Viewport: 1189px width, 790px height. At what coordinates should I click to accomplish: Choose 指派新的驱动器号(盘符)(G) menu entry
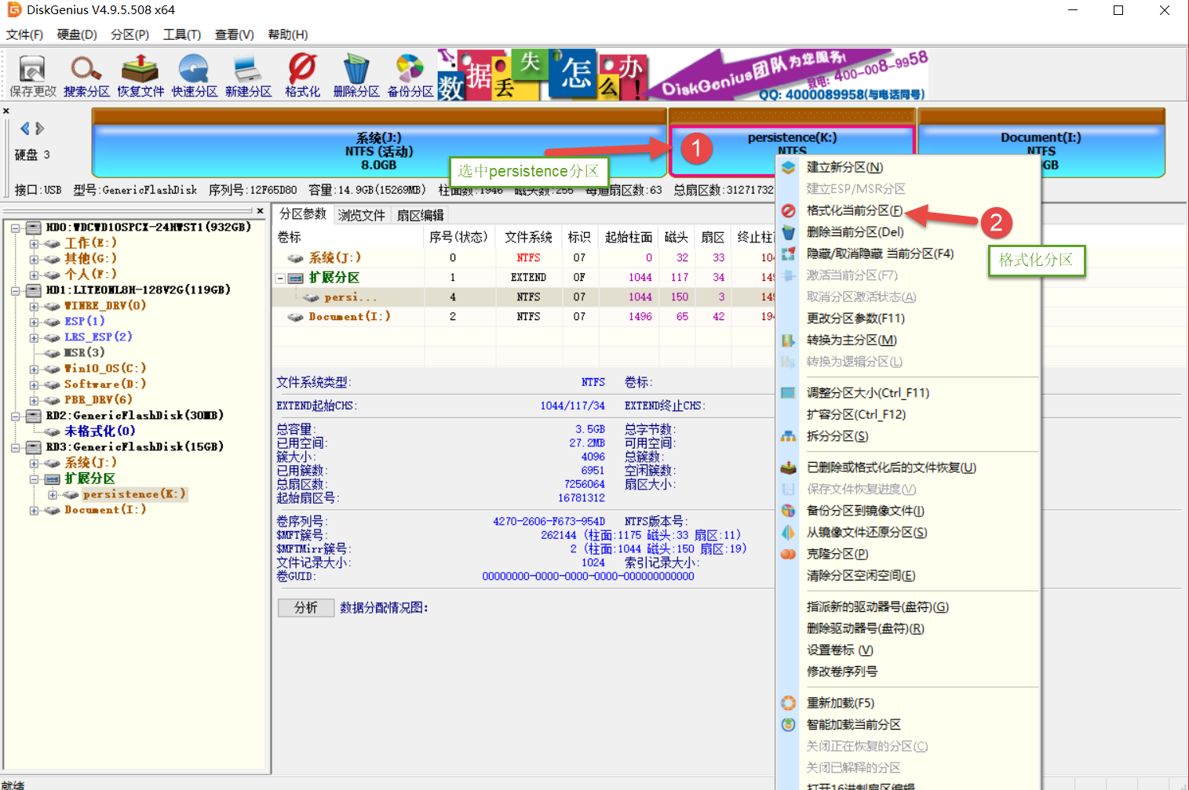tap(908, 606)
